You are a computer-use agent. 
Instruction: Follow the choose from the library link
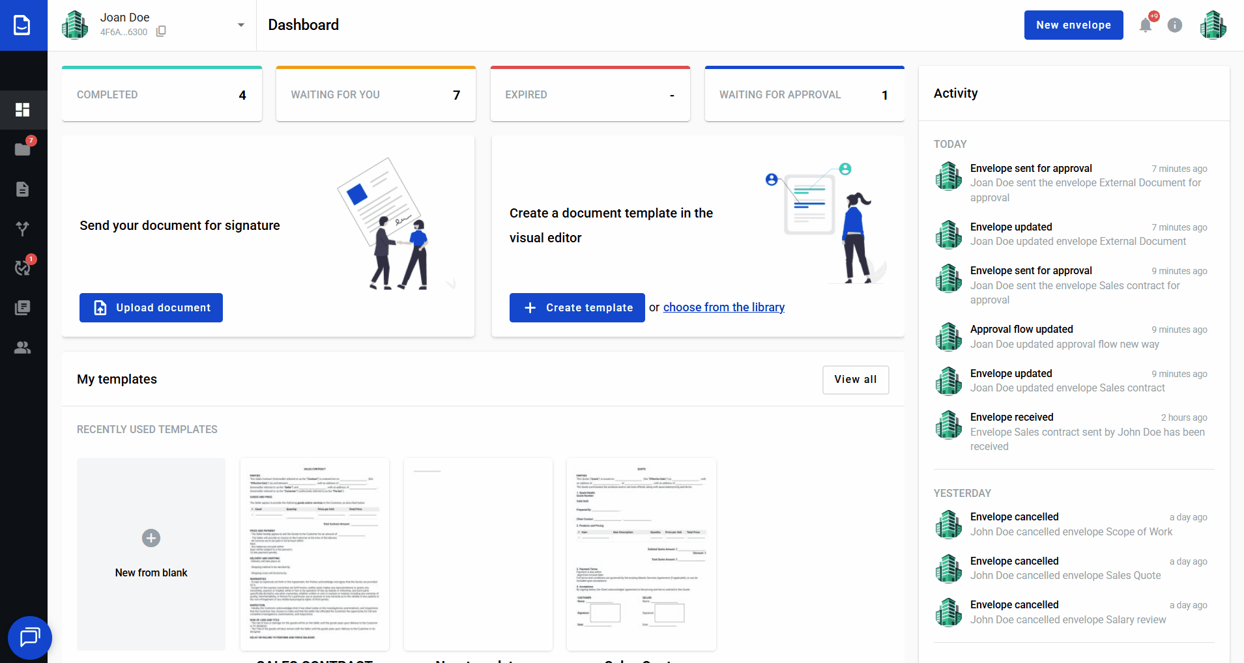point(723,307)
